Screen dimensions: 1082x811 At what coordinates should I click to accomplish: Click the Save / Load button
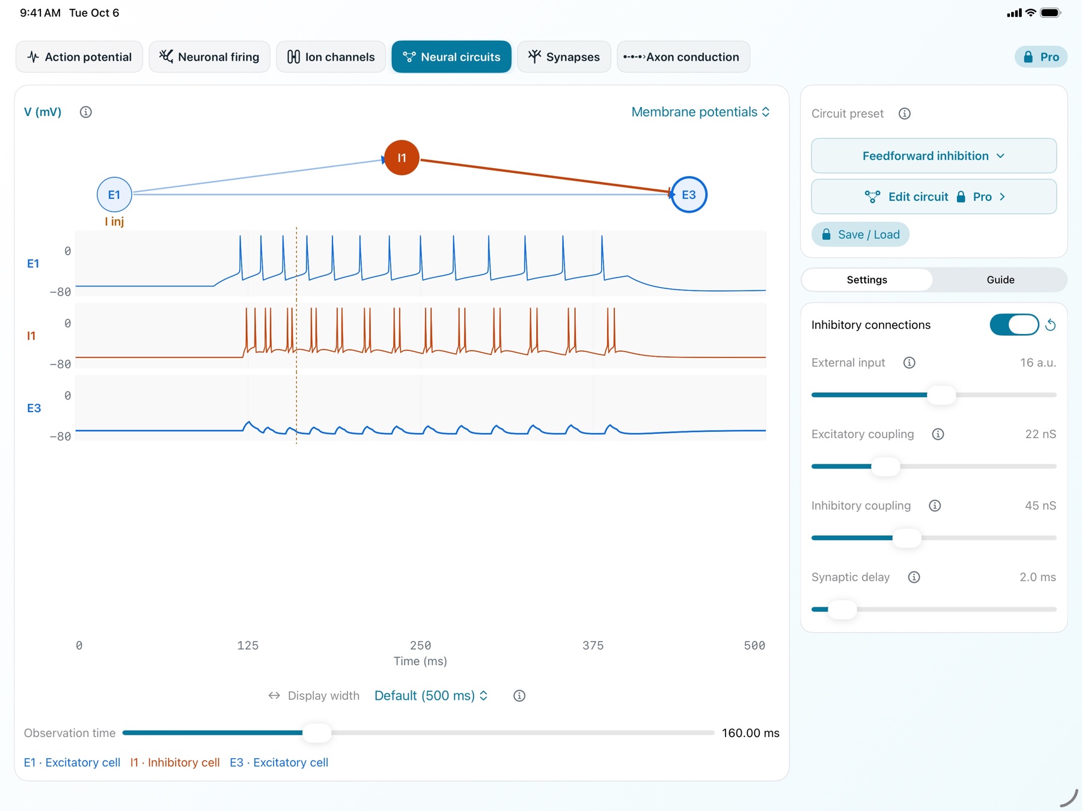coord(860,235)
